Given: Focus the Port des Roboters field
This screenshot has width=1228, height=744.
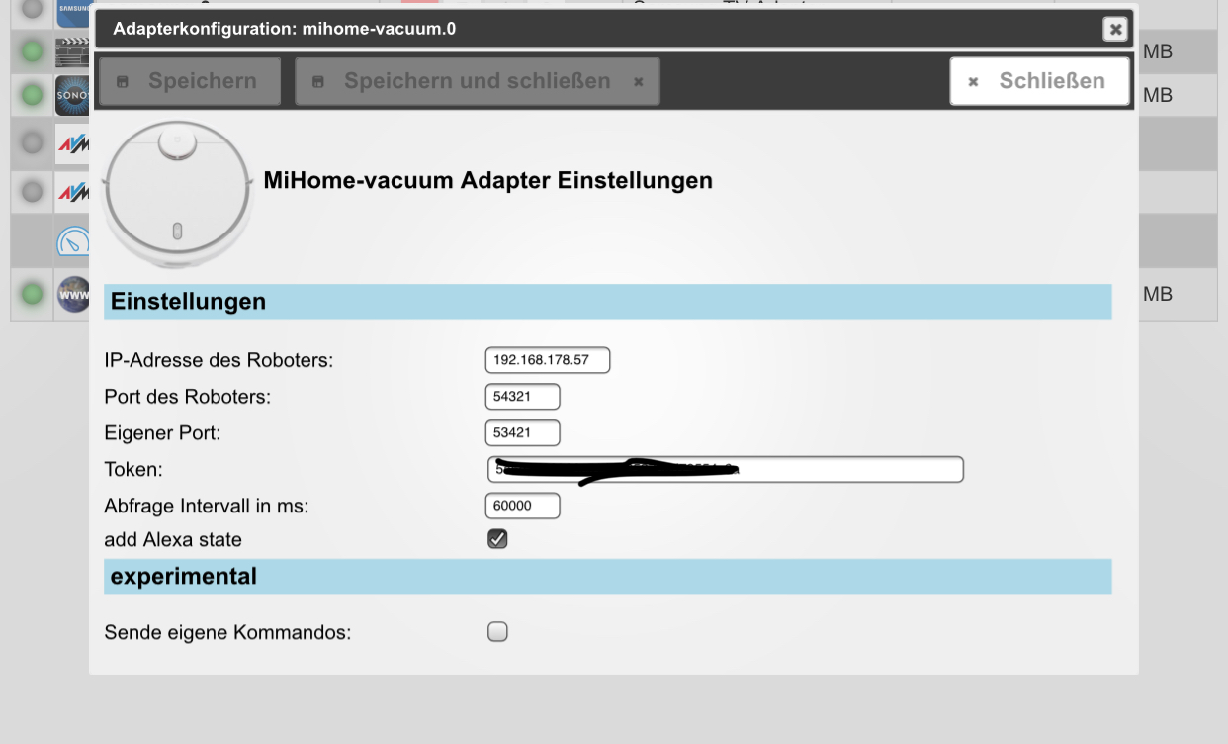Looking at the screenshot, I should 523,397.
